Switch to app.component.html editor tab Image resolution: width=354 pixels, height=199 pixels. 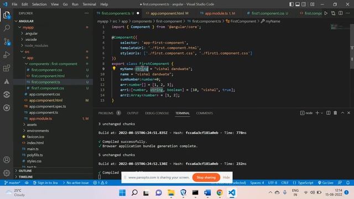coord(167,13)
